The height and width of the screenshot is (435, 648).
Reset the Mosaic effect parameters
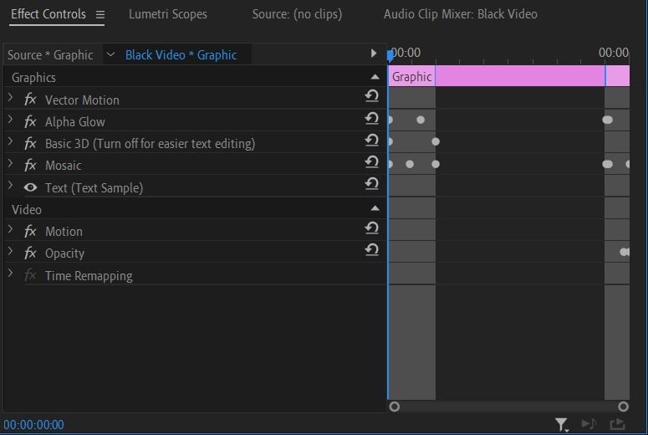click(372, 162)
